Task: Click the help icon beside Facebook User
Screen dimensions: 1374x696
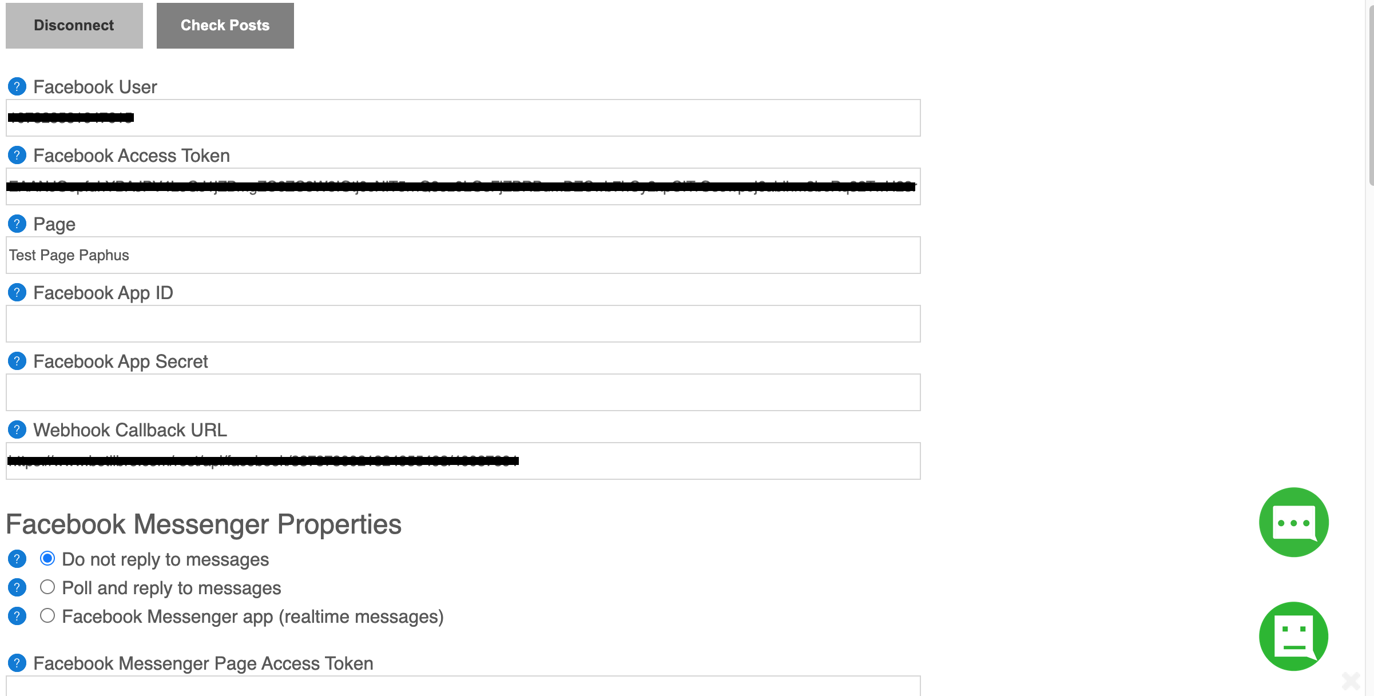Action: tap(17, 86)
